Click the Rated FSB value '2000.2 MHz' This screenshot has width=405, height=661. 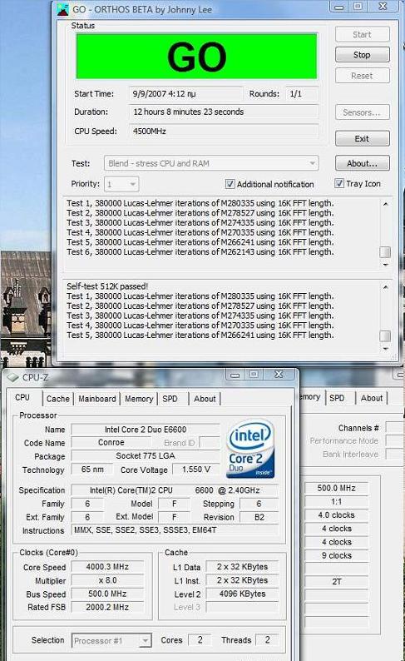[x=107, y=608]
